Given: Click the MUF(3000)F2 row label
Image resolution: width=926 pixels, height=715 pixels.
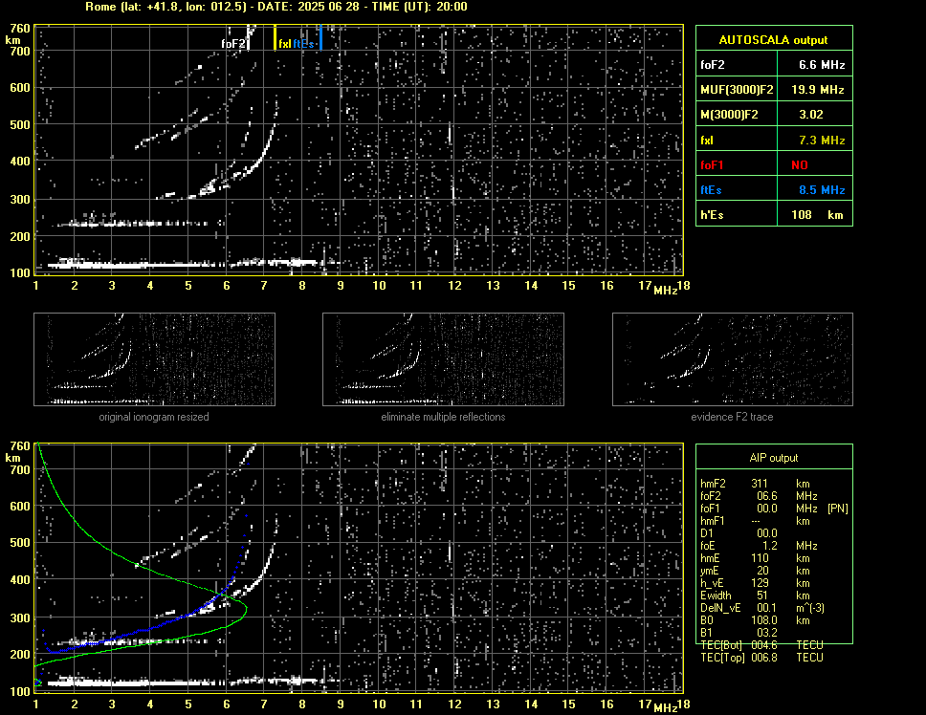Looking at the screenshot, I should tap(737, 90).
